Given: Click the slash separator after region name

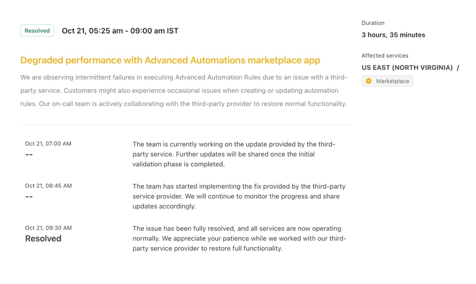Looking at the screenshot, I should [458, 68].
